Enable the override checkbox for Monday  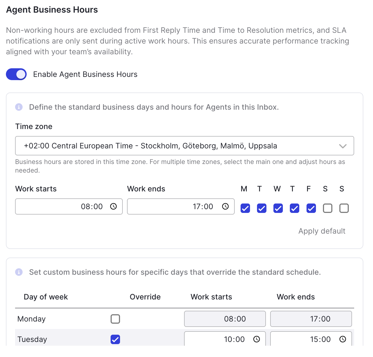115,319
